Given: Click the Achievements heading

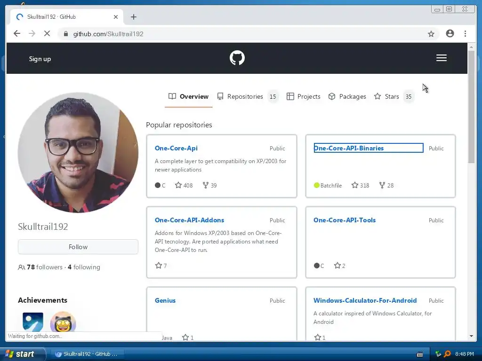Looking at the screenshot, I should (x=42, y=300).
